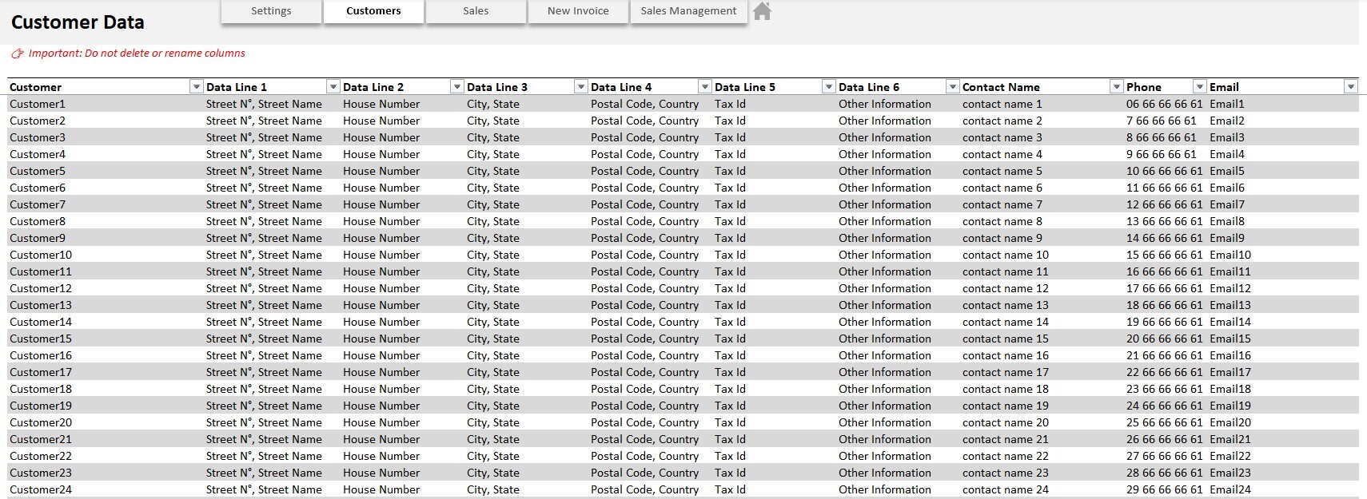Viewport: 1367px width, 499px height.
Task: Click the 'Do not delete or rename columns' note
Action: (x=165, y=53)
